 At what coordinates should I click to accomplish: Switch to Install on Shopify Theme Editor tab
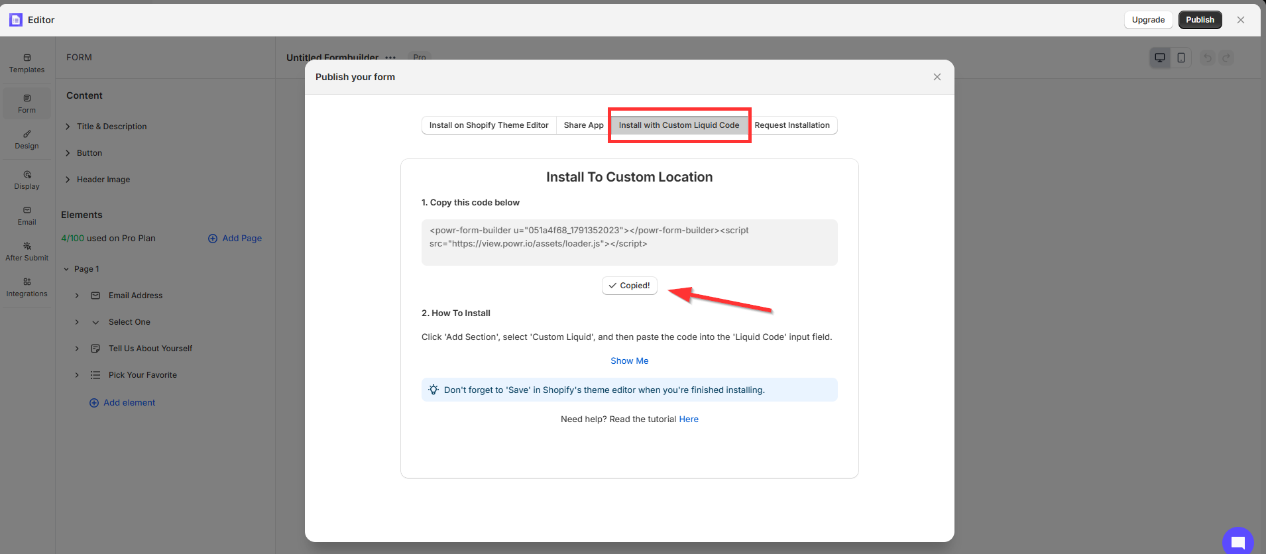click(x=489, y=125)
